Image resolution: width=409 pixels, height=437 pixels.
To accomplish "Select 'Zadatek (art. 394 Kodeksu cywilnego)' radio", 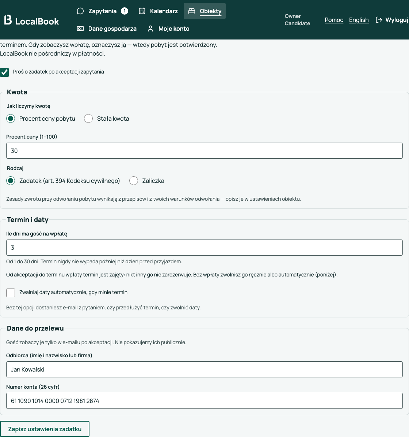I will (x=11, y=181).
